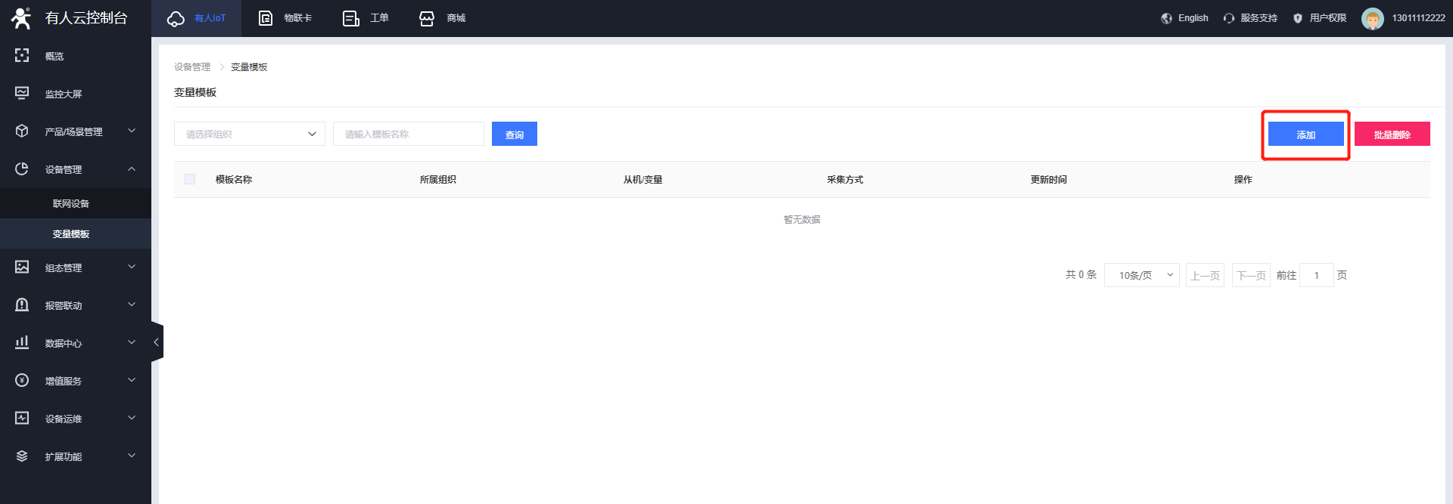Switch language to English

1193,18
